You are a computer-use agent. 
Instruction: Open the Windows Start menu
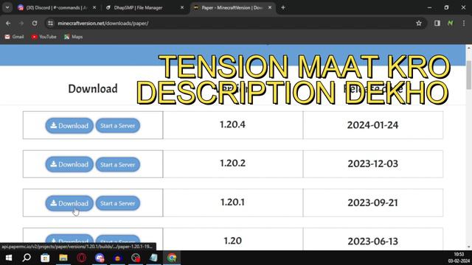9,258
